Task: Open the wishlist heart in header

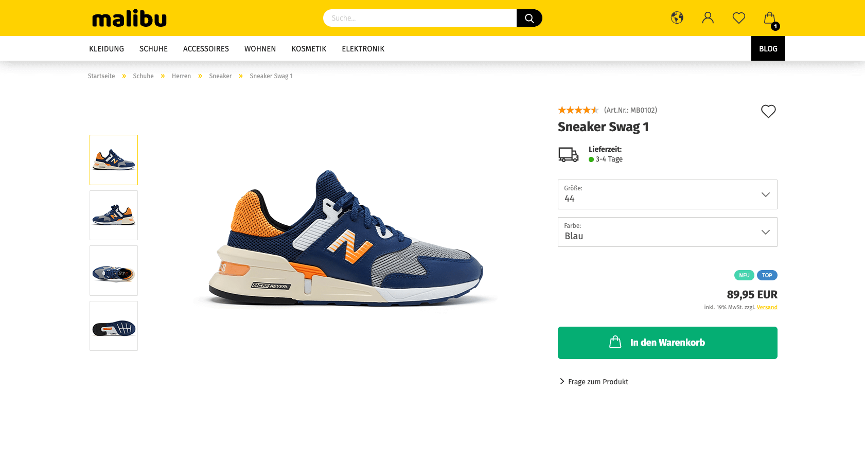Action: pyautogui.click(x=738, y=18)
